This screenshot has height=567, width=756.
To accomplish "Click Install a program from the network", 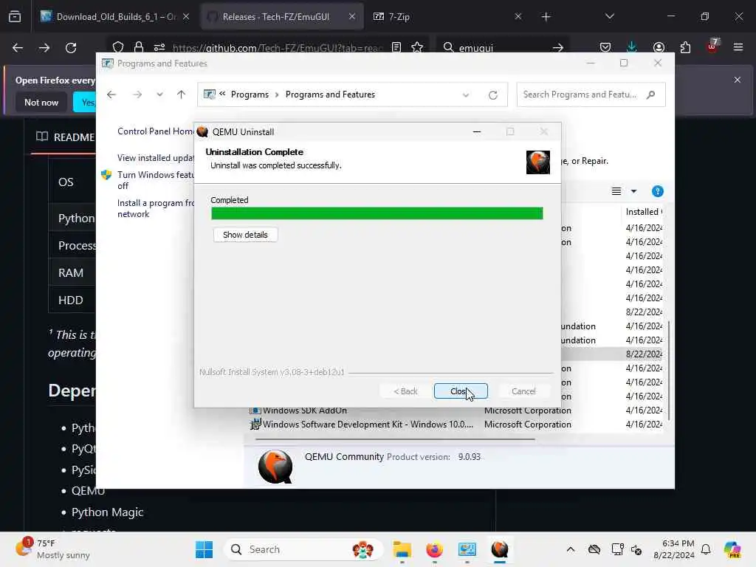I will tap(155, 208).
